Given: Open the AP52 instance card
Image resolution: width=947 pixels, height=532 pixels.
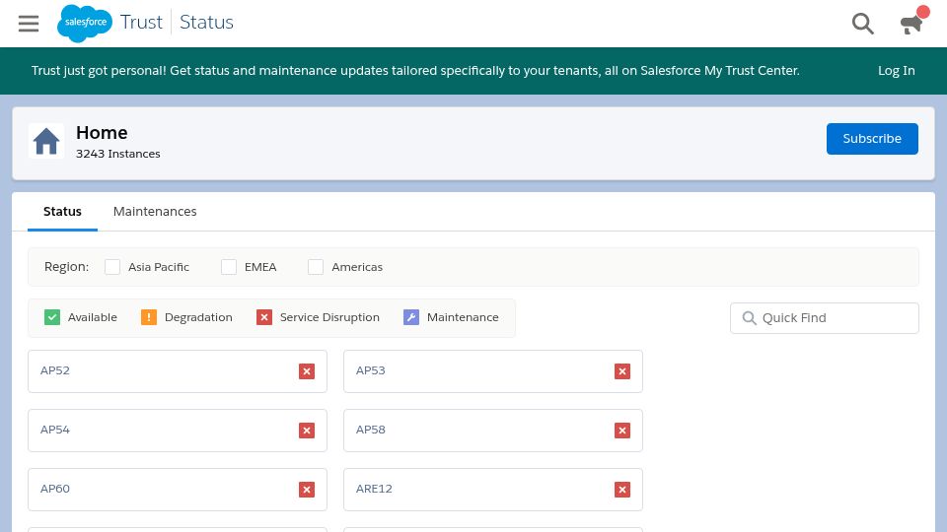Looking at the screenshot, I should point(178,371).
